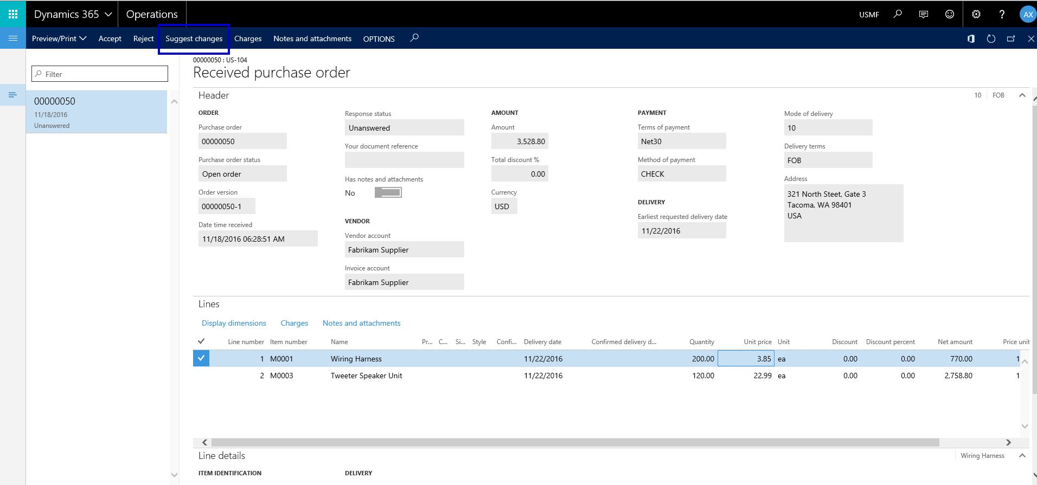1037x485 pixels.
Task: Toggle the hamburger navigation pane icon
Action: (x=13, y=38)
